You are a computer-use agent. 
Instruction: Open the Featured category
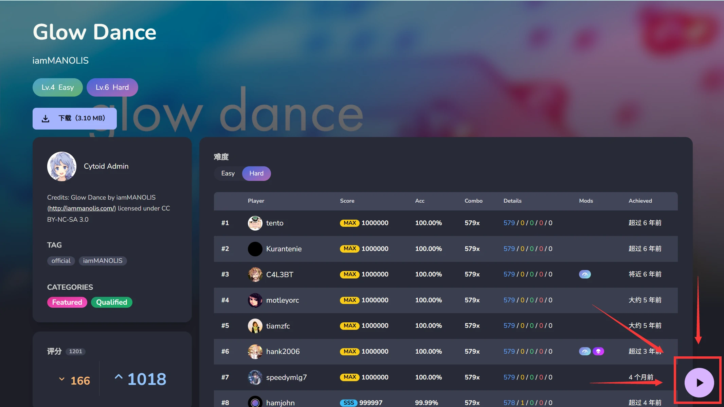[x=67, y=302]
